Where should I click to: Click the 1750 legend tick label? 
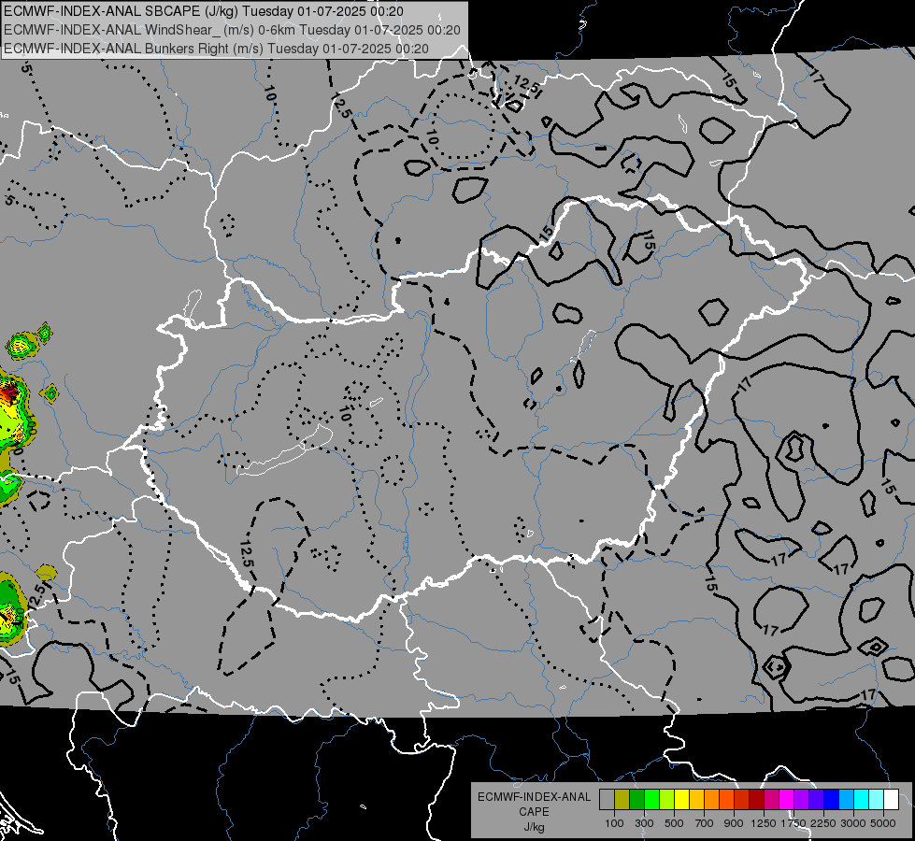793,823
